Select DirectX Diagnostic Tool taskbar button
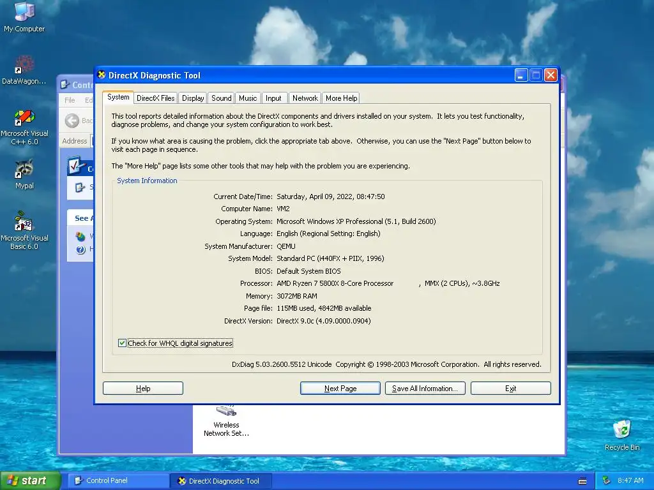Image resolution: width=654 pixels, height=490 pixels. [x=221, y=481]
